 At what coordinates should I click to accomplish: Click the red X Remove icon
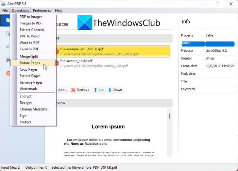pos(73,90)
